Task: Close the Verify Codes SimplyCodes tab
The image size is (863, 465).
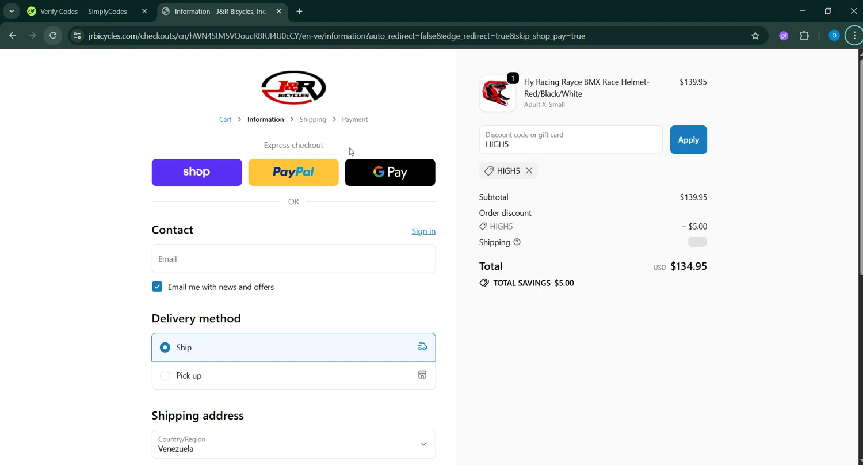Action: 144,12
